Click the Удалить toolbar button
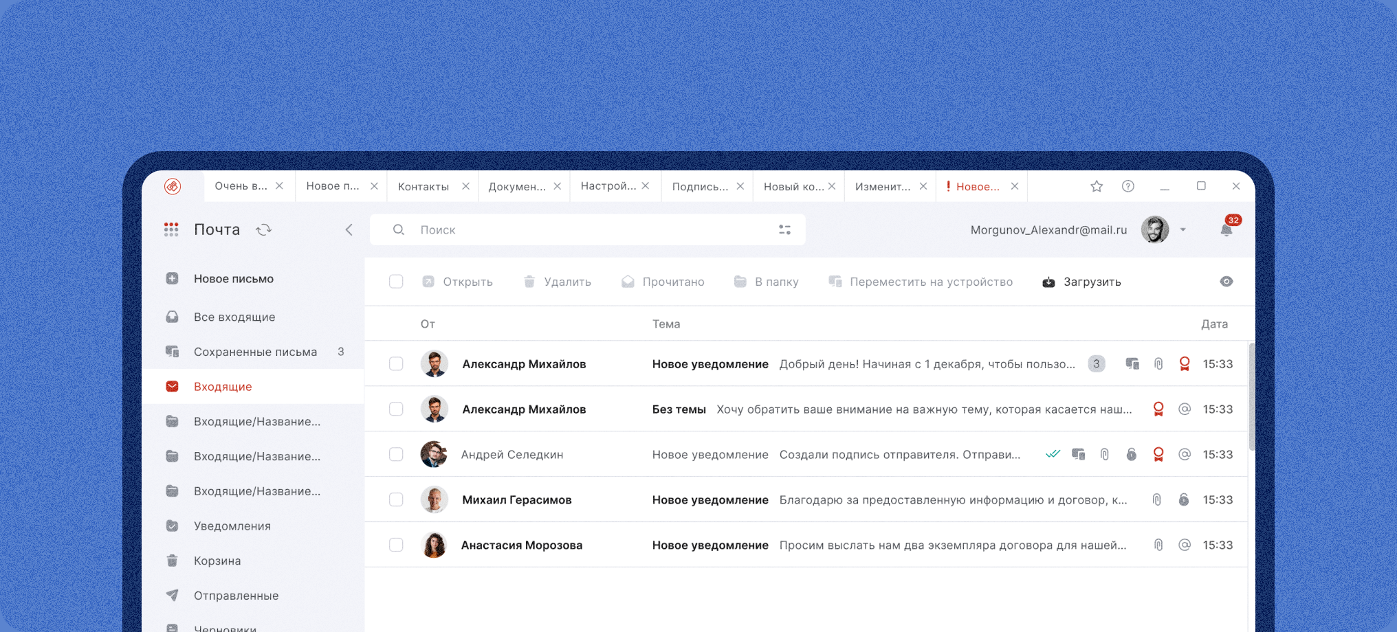This screenshot has width=1397, height=632. (557, 282)
